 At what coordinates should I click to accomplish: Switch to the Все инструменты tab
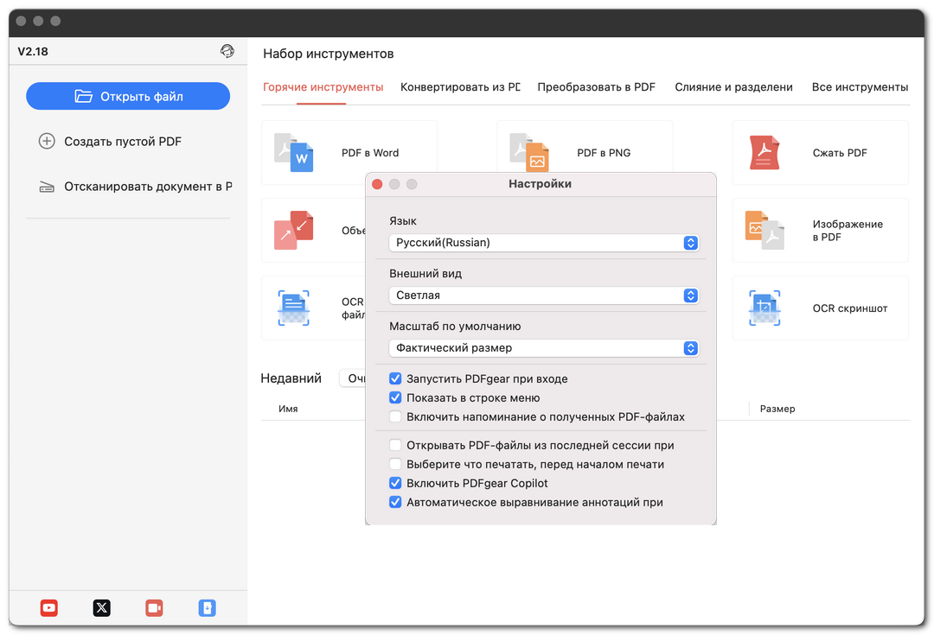860,87
